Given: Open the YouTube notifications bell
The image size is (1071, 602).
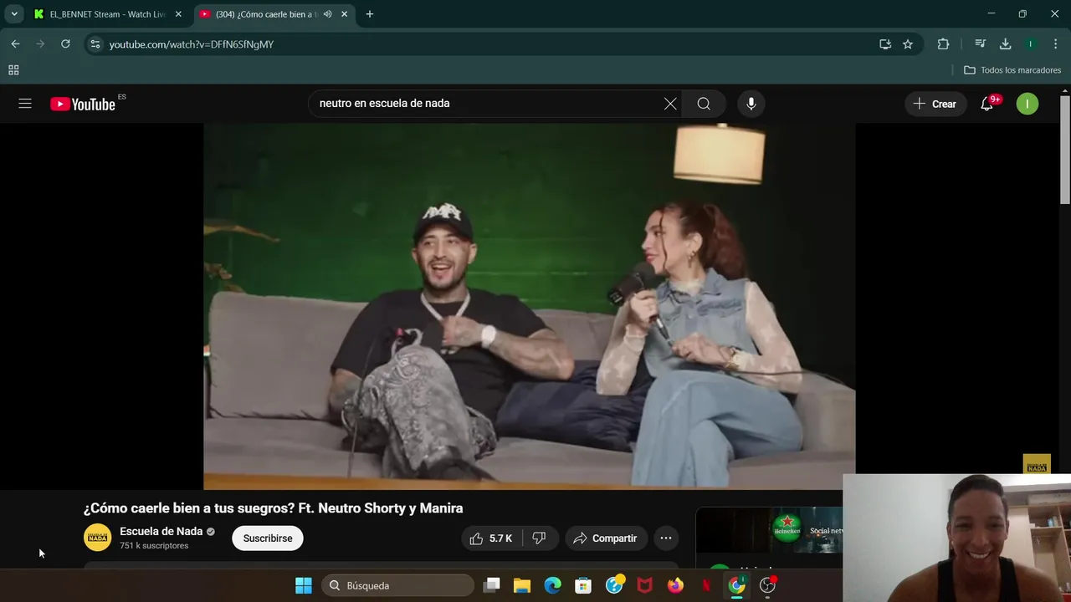Looking at the screenshot, I should (987, 104).
